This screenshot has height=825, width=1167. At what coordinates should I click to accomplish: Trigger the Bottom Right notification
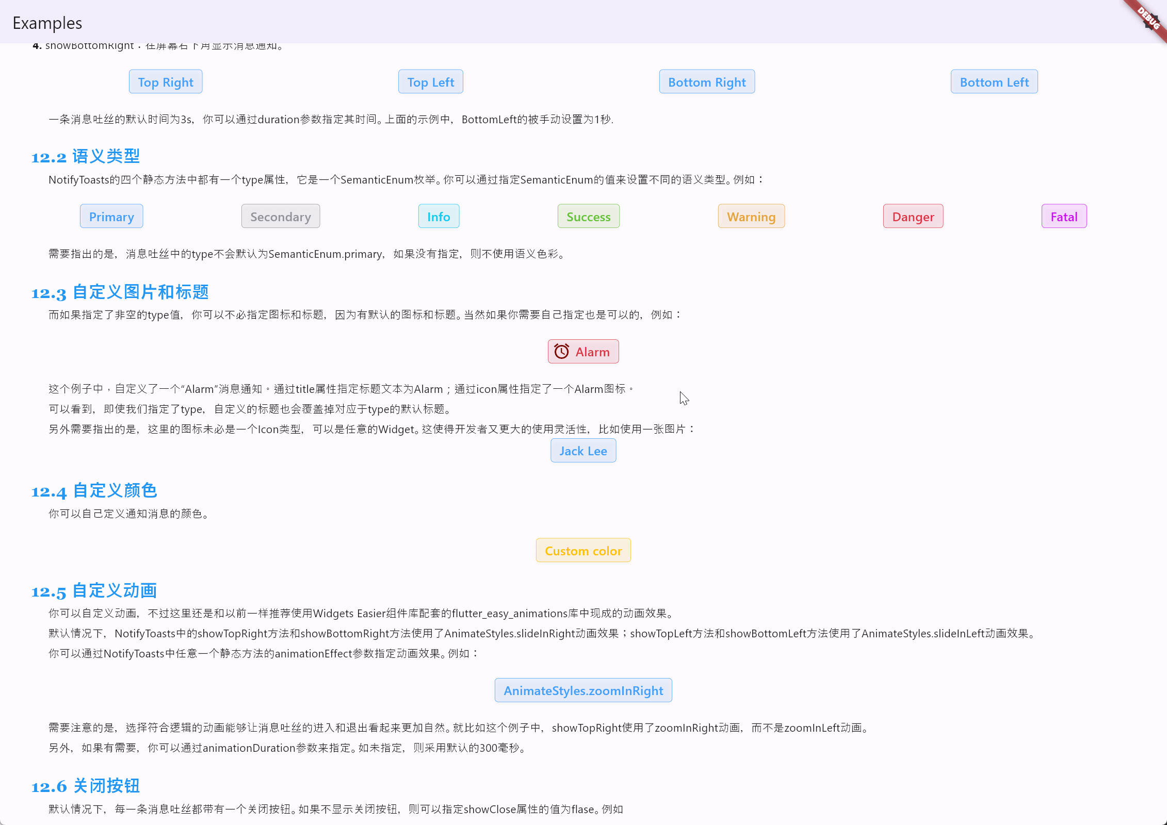(x=707, y=81)
